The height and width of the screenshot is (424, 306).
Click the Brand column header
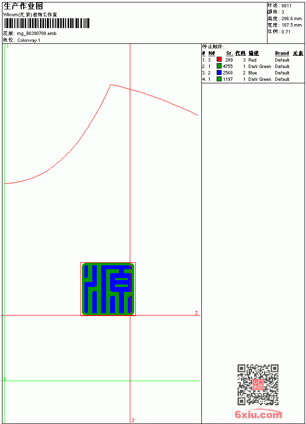tap(282, 53)
